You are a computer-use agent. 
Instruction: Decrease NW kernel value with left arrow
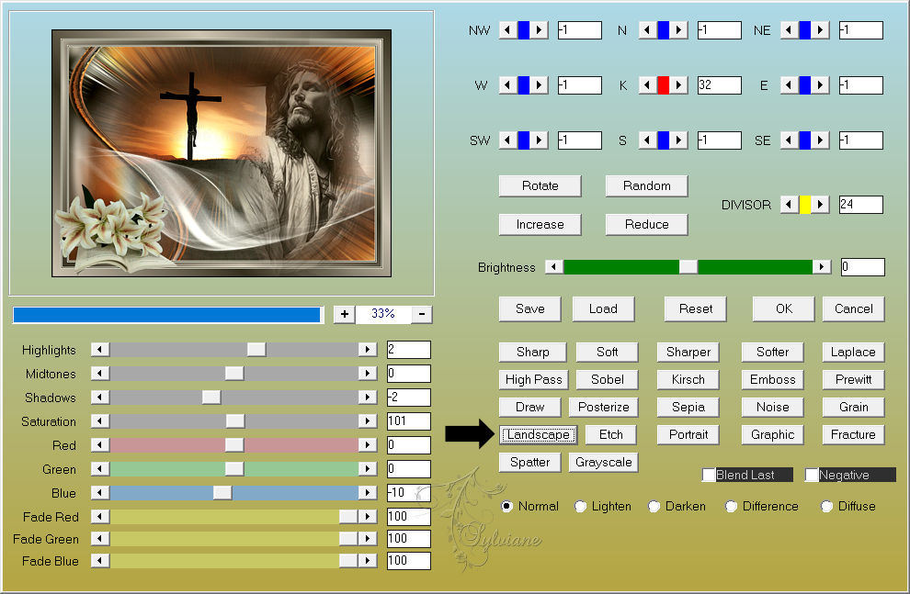pyautogui.click(x=507, y=29)
